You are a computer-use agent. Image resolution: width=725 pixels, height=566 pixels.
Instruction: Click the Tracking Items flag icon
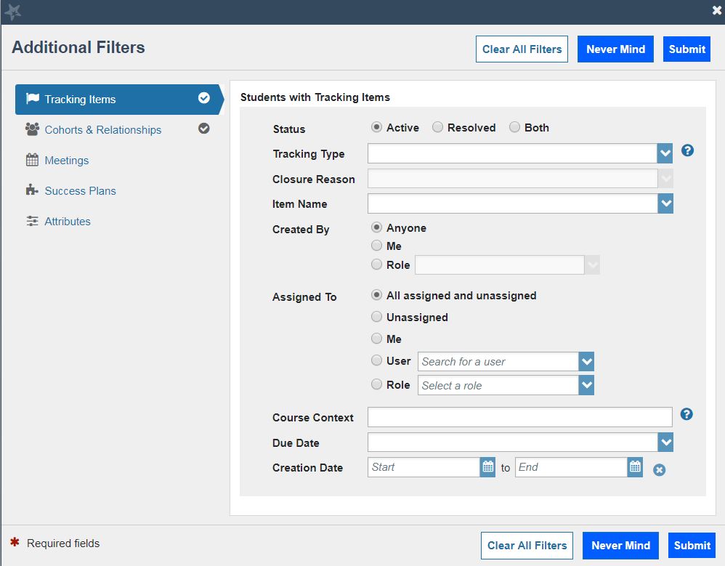(33, 99)
